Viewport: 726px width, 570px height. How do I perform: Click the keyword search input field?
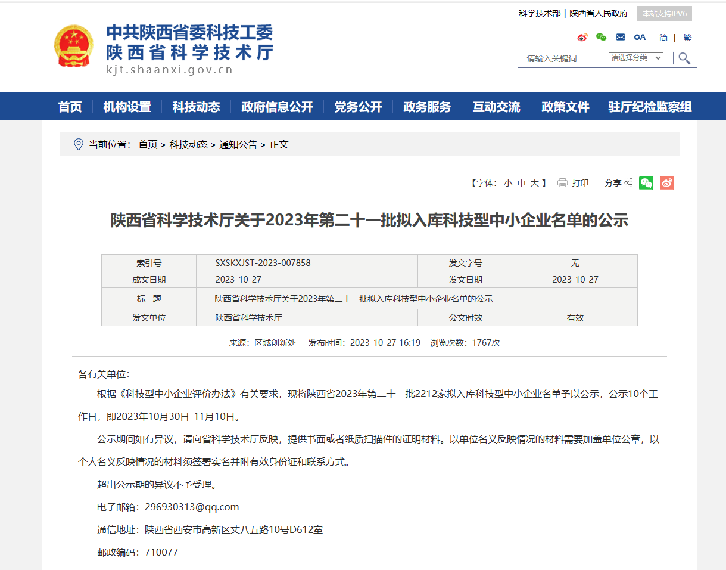(563, 58)
